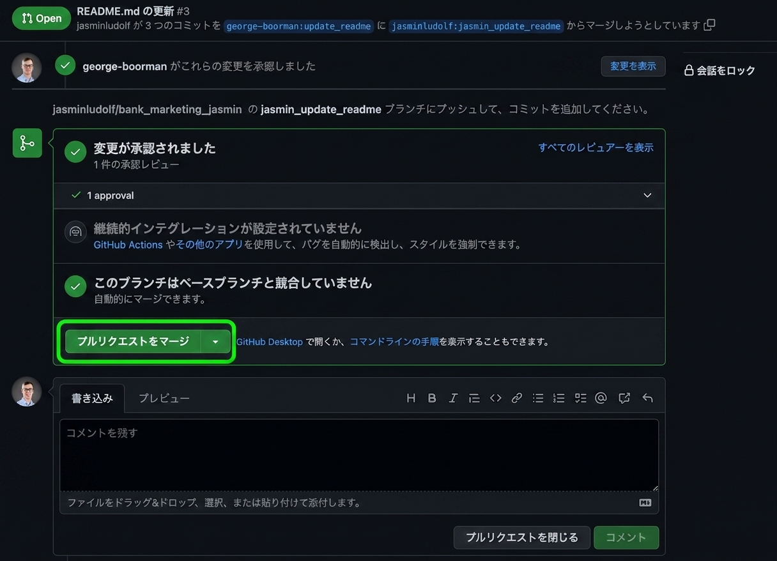Click the cross-reference icon in comment toolbar

pyautogui.click(x=624, y=398)
